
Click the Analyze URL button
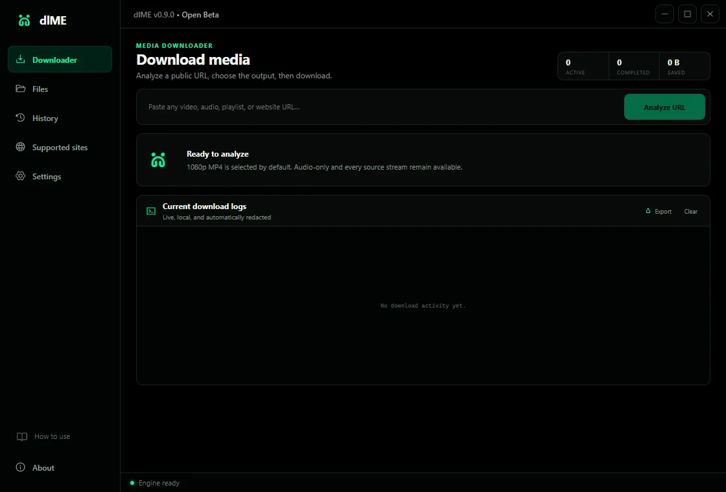(x=664, y=107)
